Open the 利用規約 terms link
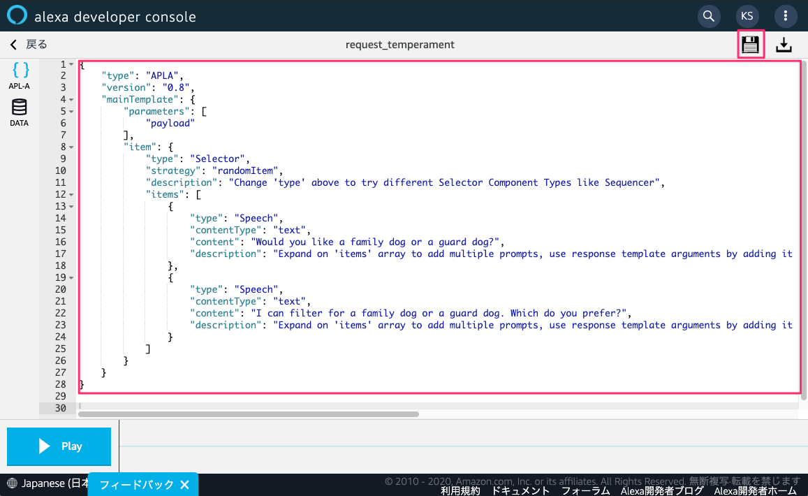Viewport: 808px width, 496px height. pyautogui.click(x=460, y=491)
